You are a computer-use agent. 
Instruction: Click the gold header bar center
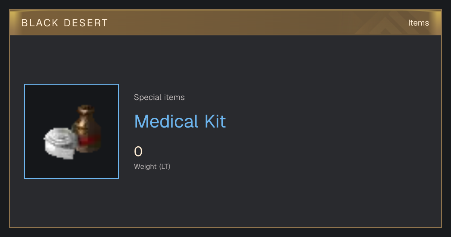coord(225,23)
